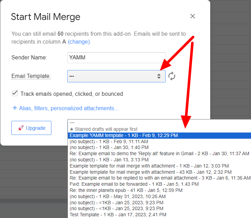
Task: Select (no subject) draft from Feb 9, 11:11 AM
Action: (x=159, y=141)
